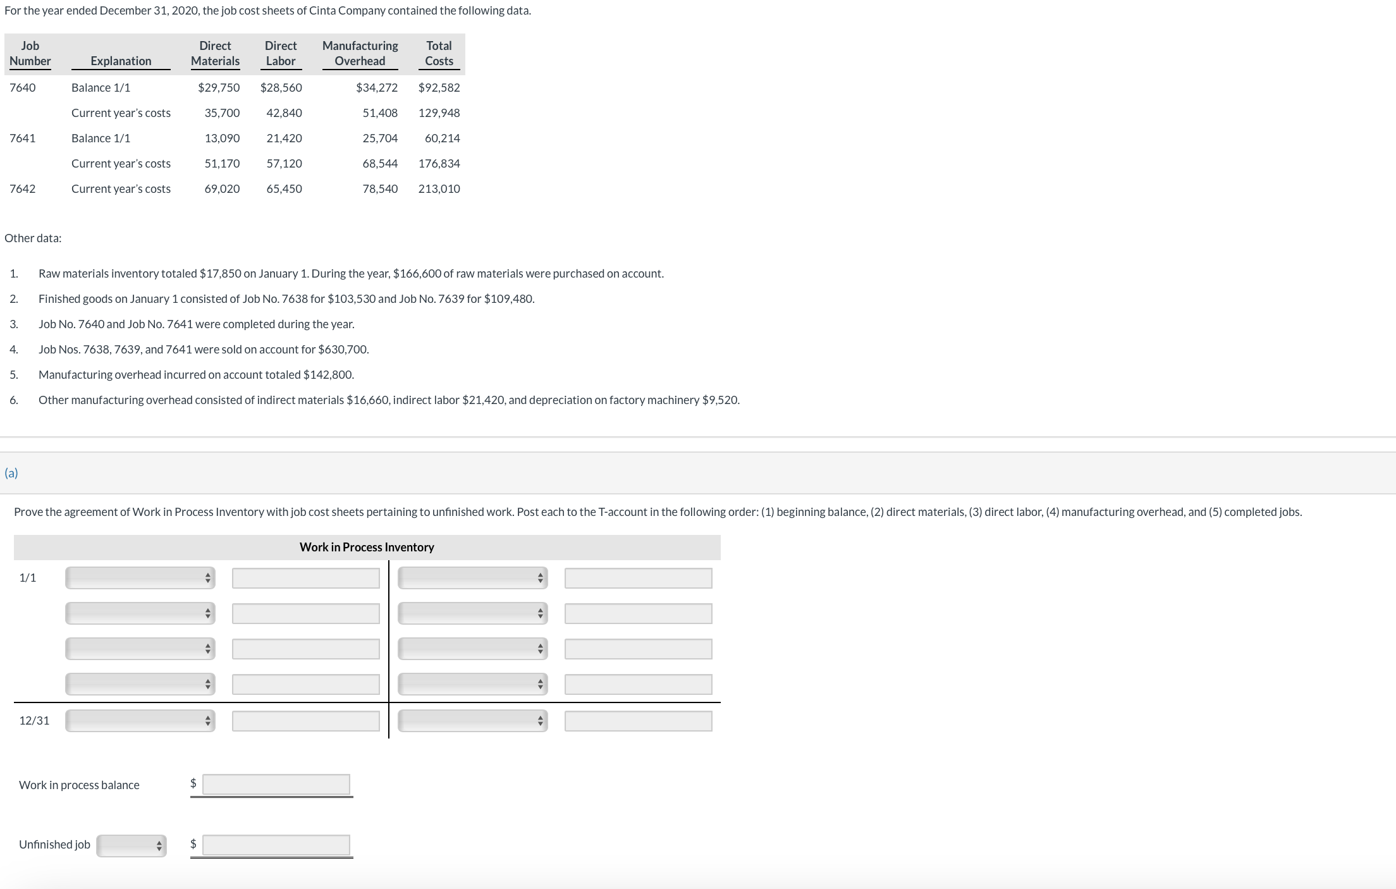Click the first-row credit amount field
Image resolution: width=1396 pixels, height=889 pixels.
(638, 578)
